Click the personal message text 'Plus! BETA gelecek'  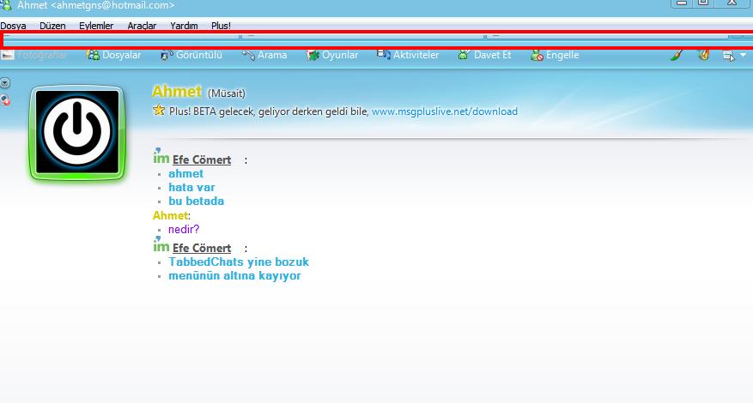click(x=214, y=111)
